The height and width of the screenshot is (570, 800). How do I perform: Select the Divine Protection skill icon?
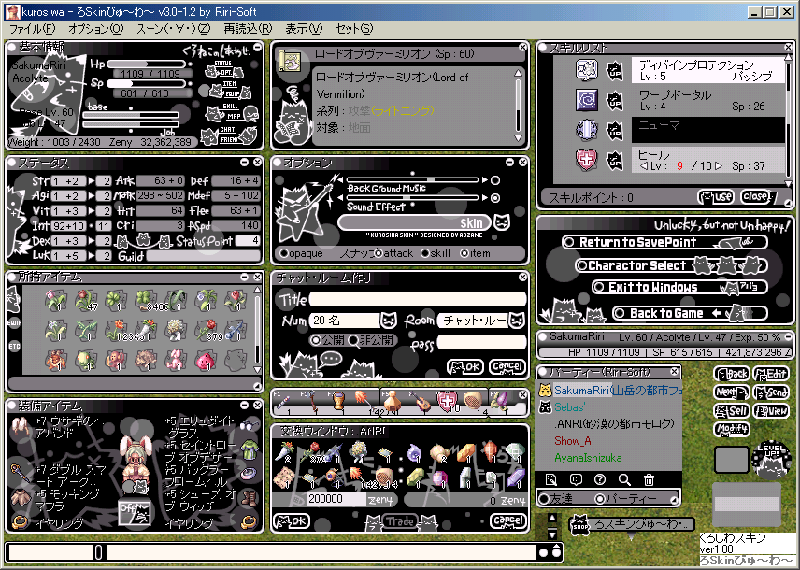coord(587,70)
